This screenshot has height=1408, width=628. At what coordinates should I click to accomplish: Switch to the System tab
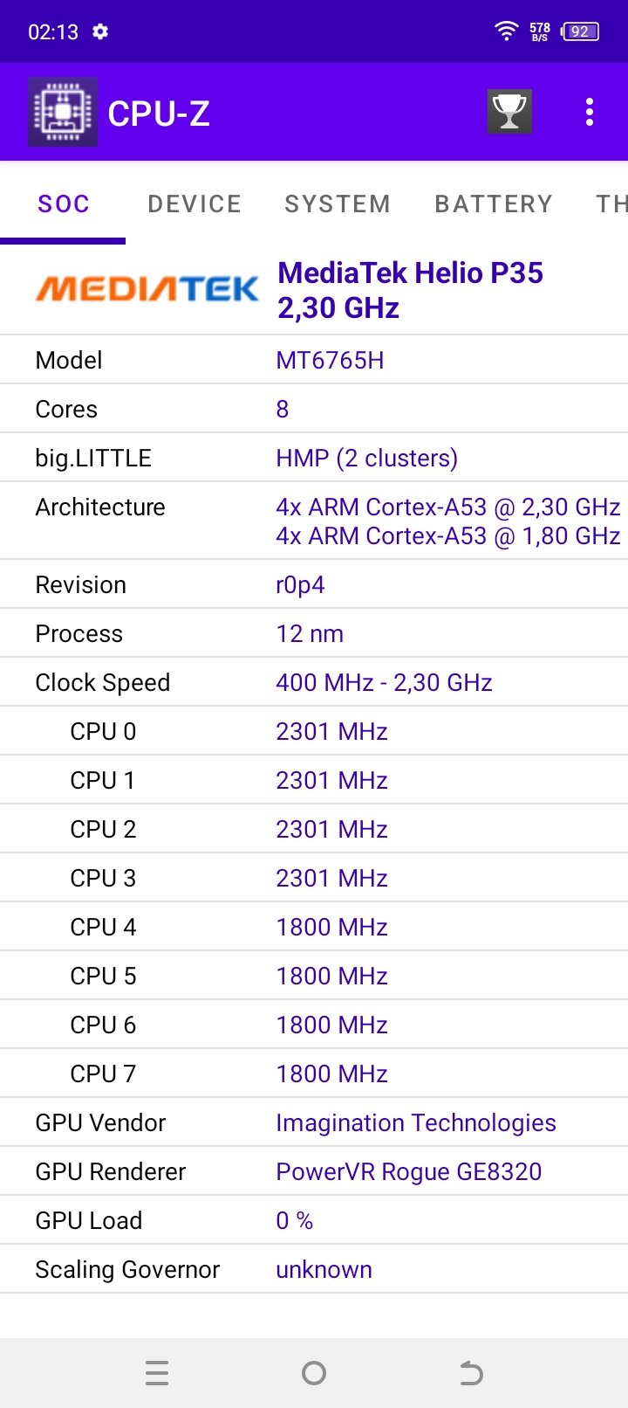click(338, 204)
